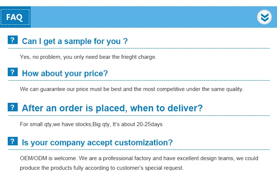The width and height of the screenshot is (277, 179).
Task: Click question mark icon beside sample question
Action: [x=13, y=40]
